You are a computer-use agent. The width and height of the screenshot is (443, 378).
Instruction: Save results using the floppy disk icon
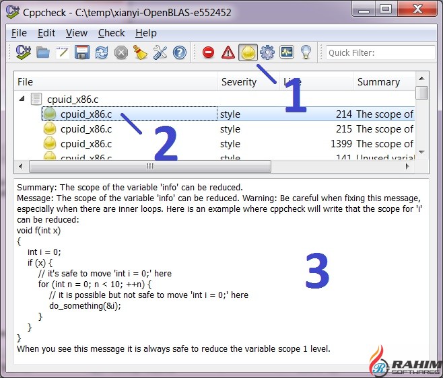click(x=82, y=52)
